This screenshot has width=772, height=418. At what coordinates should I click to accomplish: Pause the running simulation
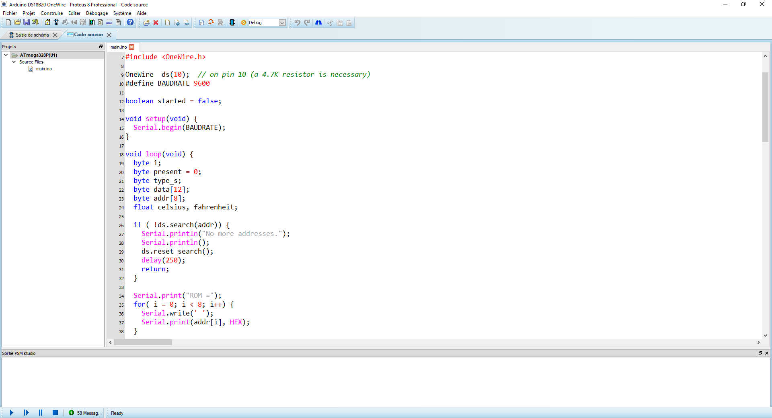click(x=41, y=413)
